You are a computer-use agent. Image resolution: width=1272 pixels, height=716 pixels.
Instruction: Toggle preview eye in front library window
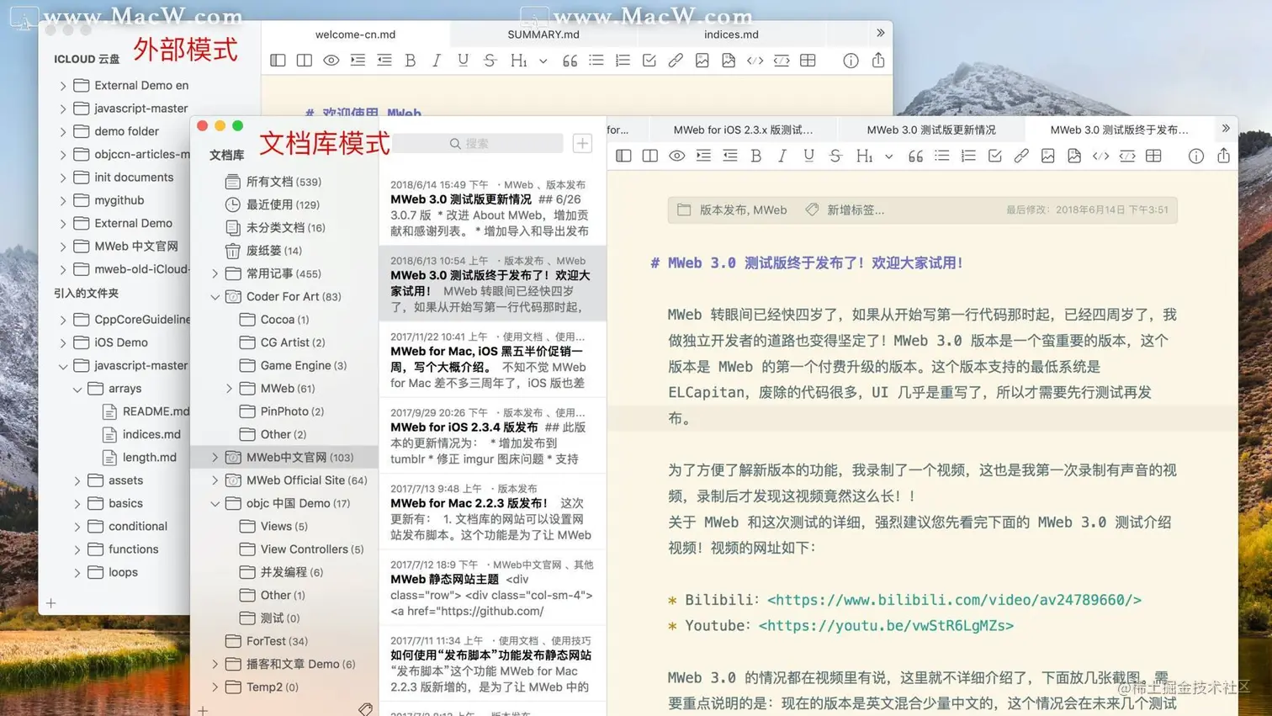click(676, 156)
